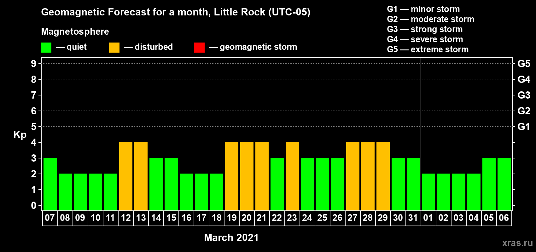Open the xras.ru watermark link
The height and width of the screenshot is (252, 536).
coord(517,243)
